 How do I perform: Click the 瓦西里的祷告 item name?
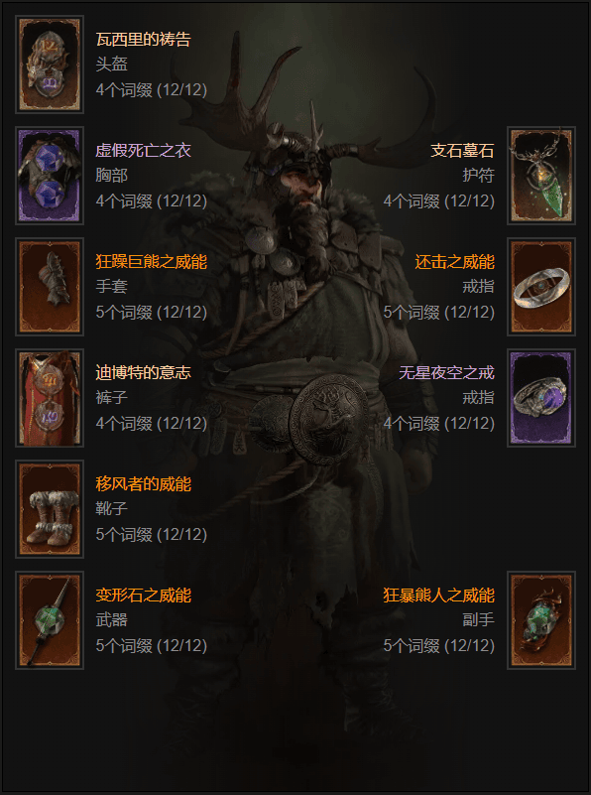tap(144, 40)
